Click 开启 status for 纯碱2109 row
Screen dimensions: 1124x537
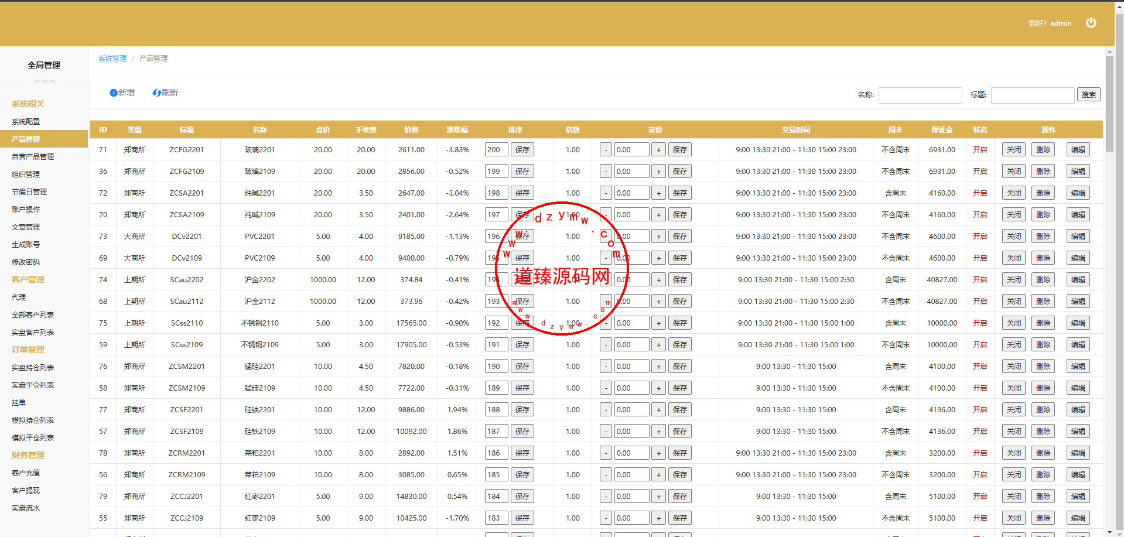[x=980, y=215]
